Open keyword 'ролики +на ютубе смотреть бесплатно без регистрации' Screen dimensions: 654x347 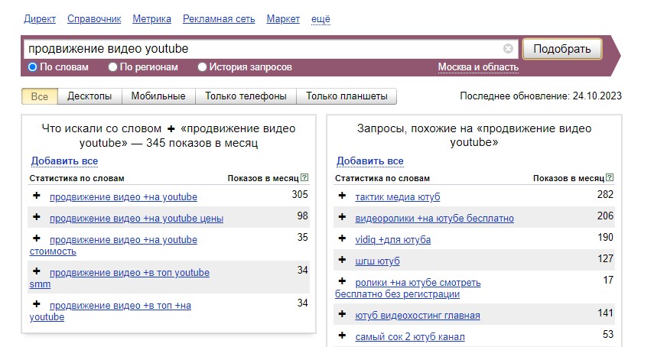(x=408, y=288)
